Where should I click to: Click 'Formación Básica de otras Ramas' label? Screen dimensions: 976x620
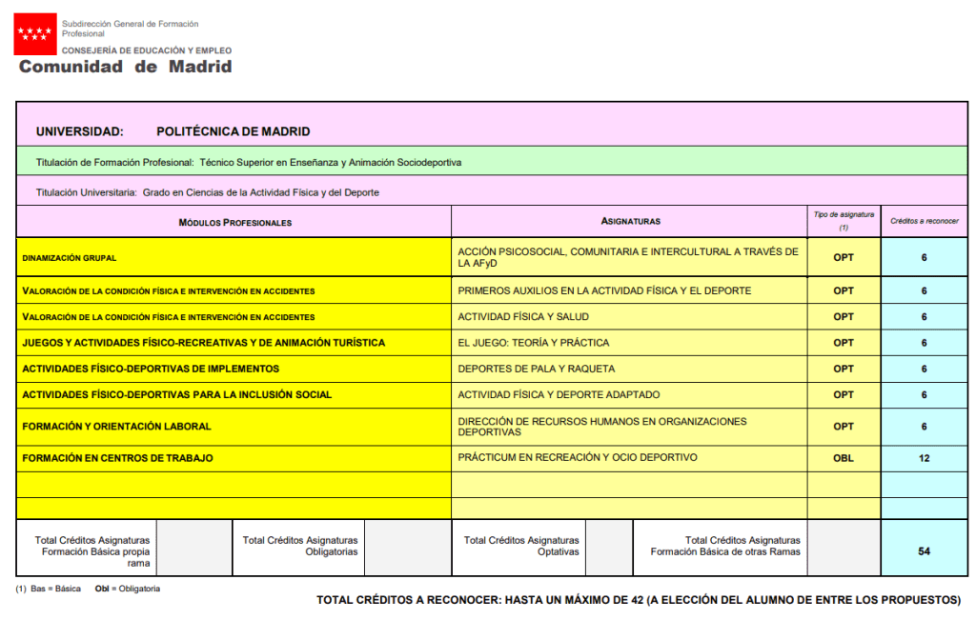[725, 551]
